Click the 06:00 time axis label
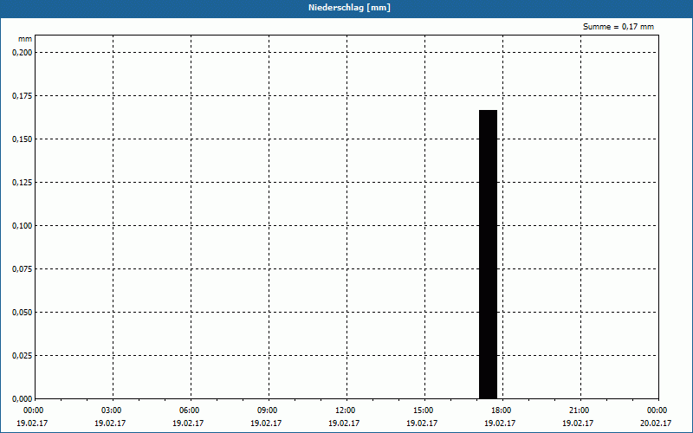Screen dimensions: 693x433 [189, 410]
